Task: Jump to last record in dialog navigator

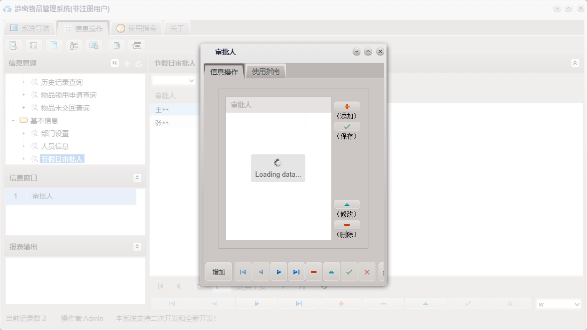Action: tap(296, 272)
